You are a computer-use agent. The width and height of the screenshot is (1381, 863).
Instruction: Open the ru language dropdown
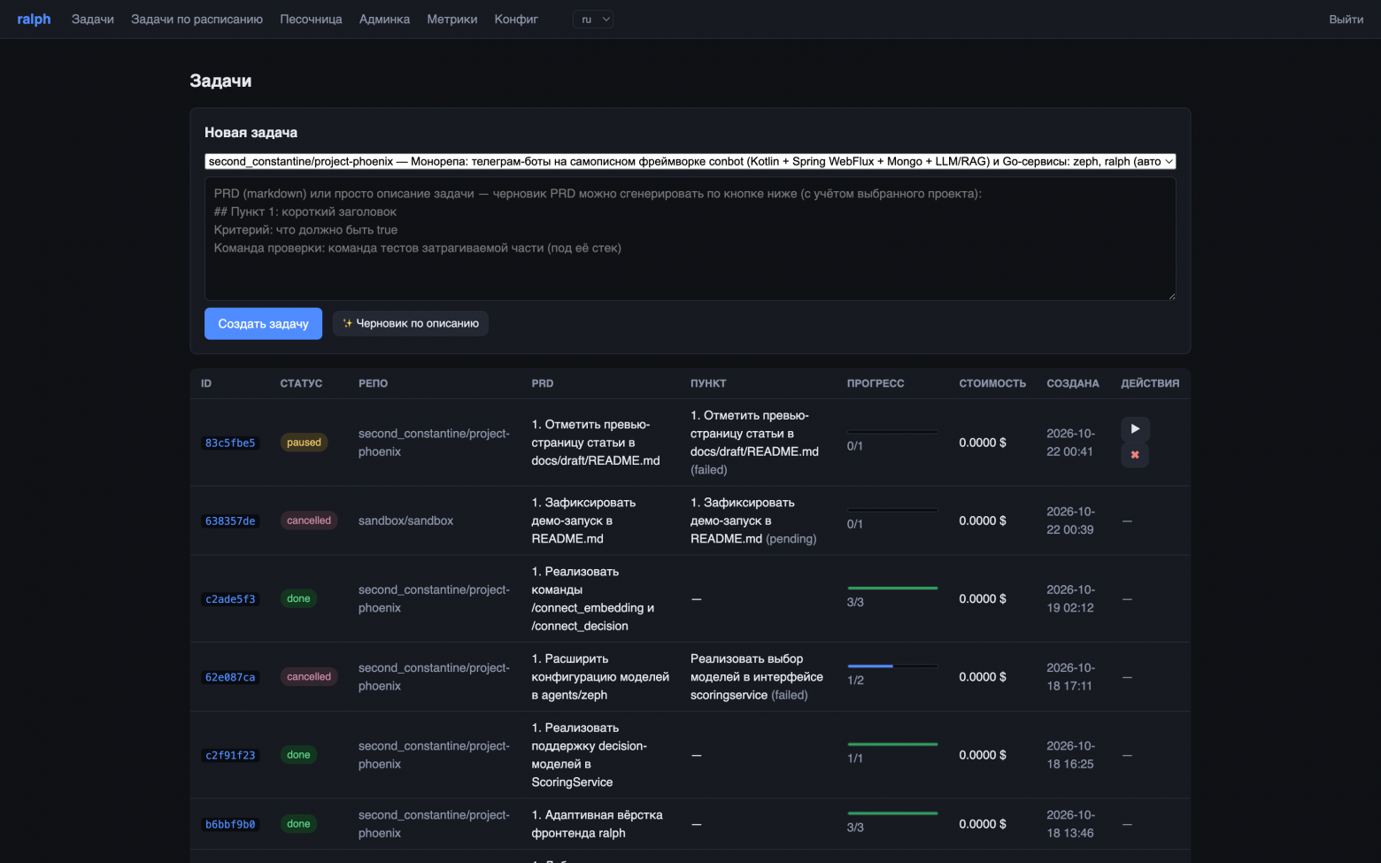pyautogui.click(x=593, y=19)
